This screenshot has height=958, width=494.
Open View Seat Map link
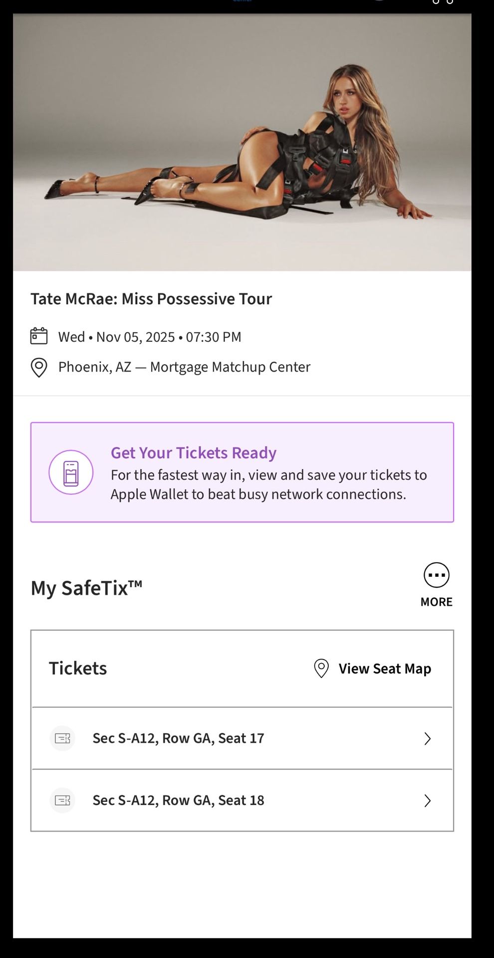(385, 669)
